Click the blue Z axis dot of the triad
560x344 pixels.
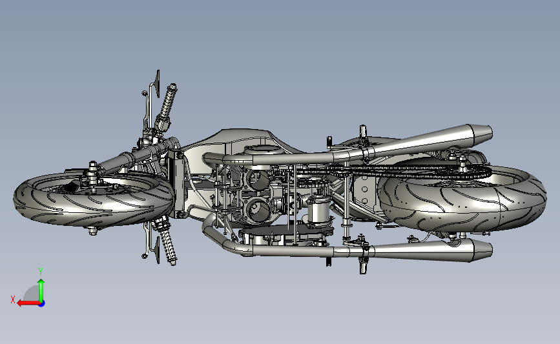click(42, 304)
